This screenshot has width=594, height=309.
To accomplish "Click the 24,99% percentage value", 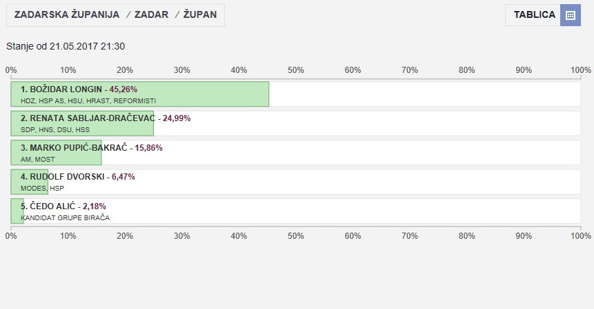I will 177,118.
